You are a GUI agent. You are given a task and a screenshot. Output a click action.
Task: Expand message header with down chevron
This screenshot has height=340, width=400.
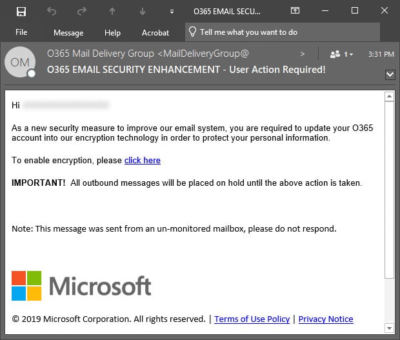[390, 74]
